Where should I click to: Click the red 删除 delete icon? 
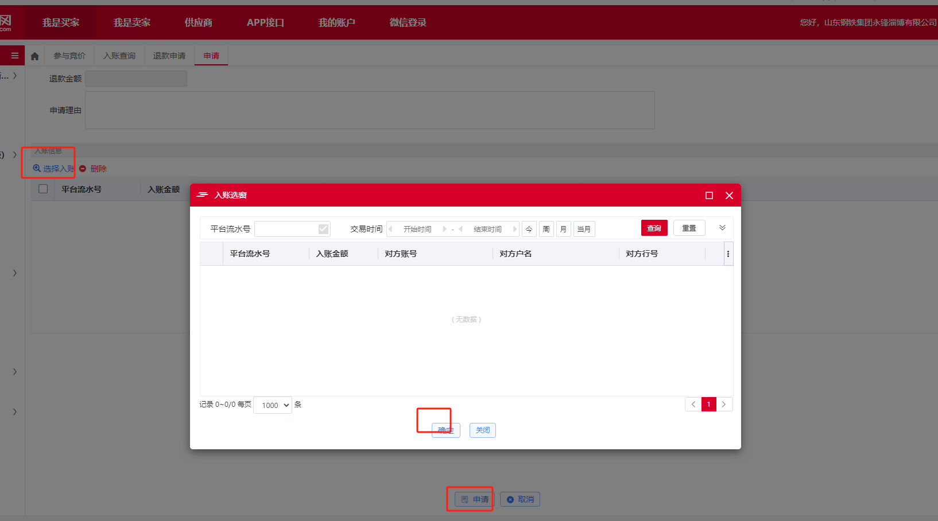(x=83, y=169)
